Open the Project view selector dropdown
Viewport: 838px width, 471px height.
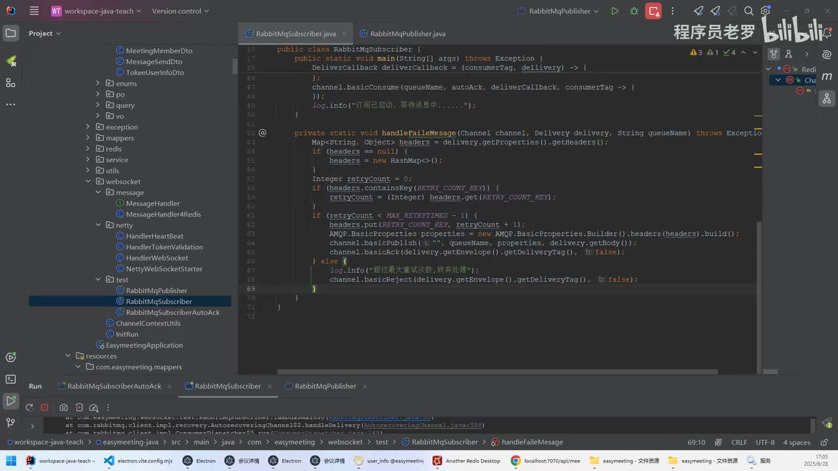[x=45, y=33]
